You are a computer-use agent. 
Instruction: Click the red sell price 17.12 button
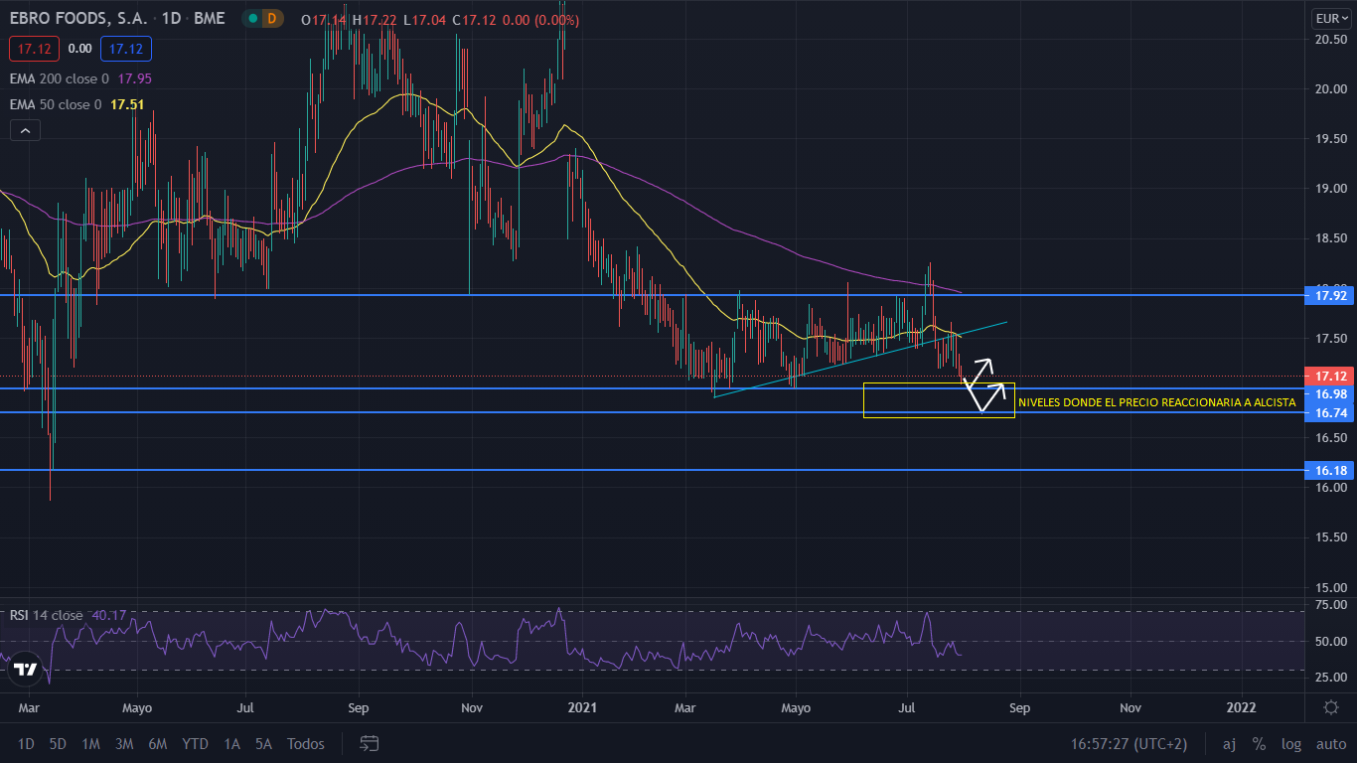tap(35, 48)
